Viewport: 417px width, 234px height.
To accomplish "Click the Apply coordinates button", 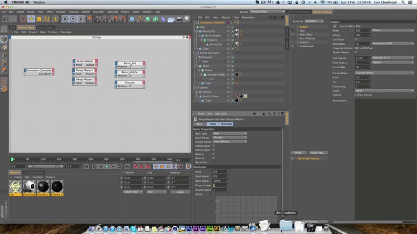I will (180, 192).
